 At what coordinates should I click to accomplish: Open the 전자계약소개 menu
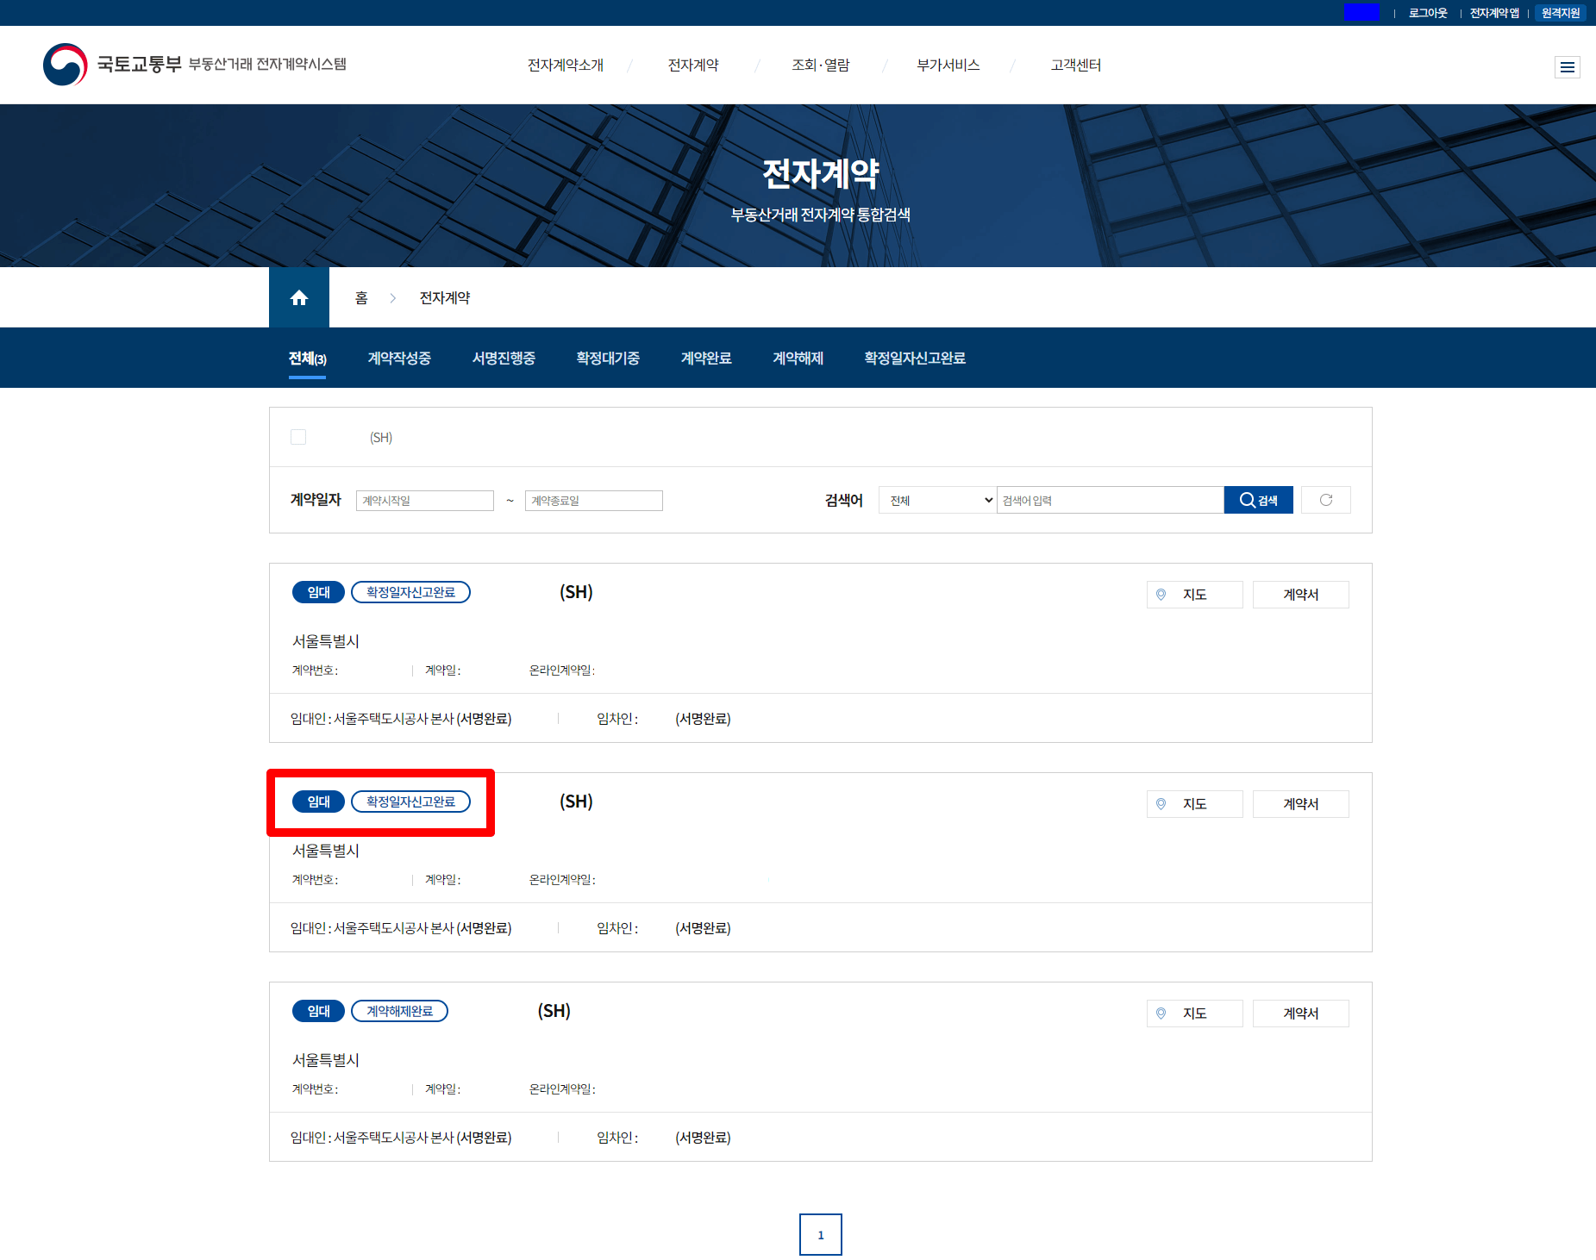pos(566,65)
